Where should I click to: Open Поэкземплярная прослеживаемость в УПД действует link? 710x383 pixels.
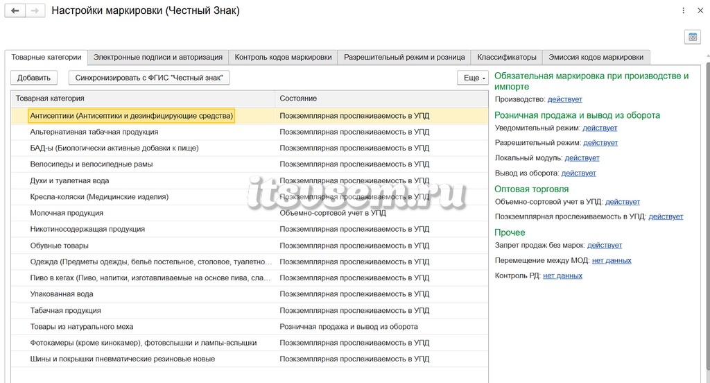pos(666,216)
